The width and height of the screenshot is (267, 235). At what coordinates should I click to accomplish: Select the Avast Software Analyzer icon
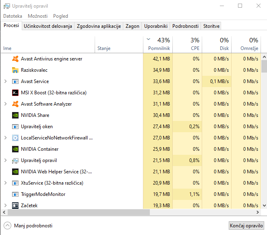(15, 104)
